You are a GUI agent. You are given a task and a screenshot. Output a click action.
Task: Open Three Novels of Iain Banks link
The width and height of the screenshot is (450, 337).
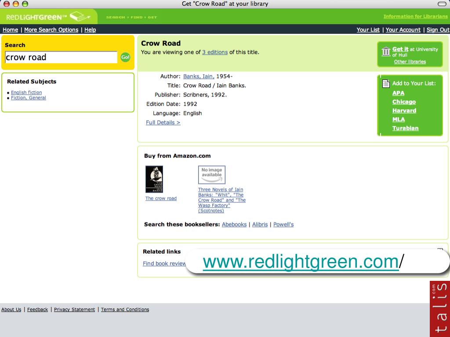(x=222, y=200)
